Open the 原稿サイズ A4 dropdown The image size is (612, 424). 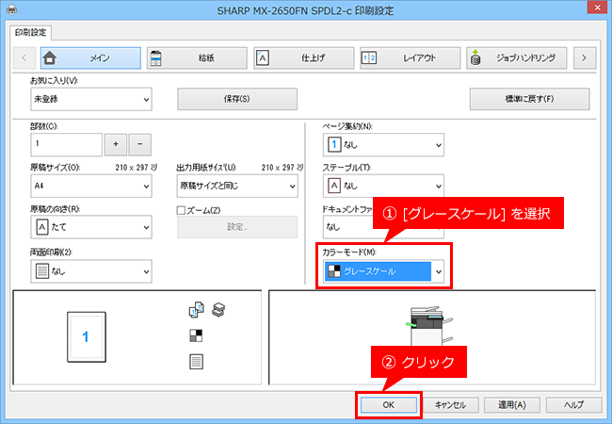click(91, 186)
